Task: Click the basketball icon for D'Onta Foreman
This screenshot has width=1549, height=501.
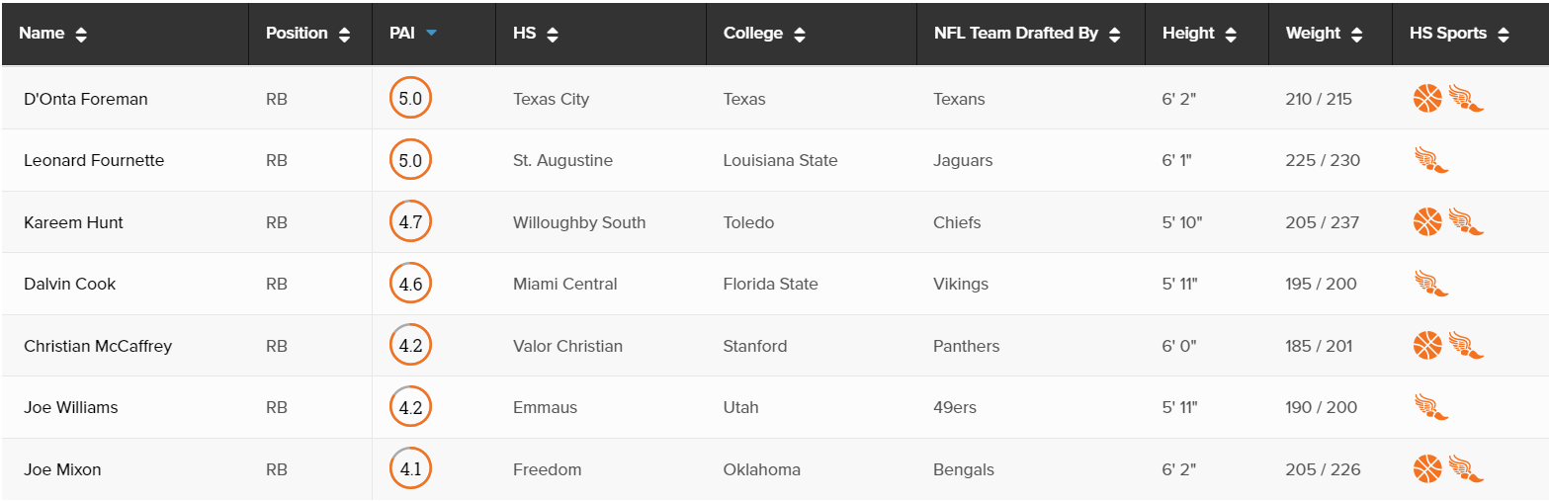Action: (1427, 99)
